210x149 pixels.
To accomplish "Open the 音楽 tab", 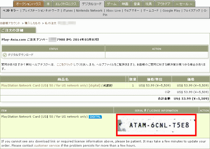I will pyautogui.click(x=137, y=4).
